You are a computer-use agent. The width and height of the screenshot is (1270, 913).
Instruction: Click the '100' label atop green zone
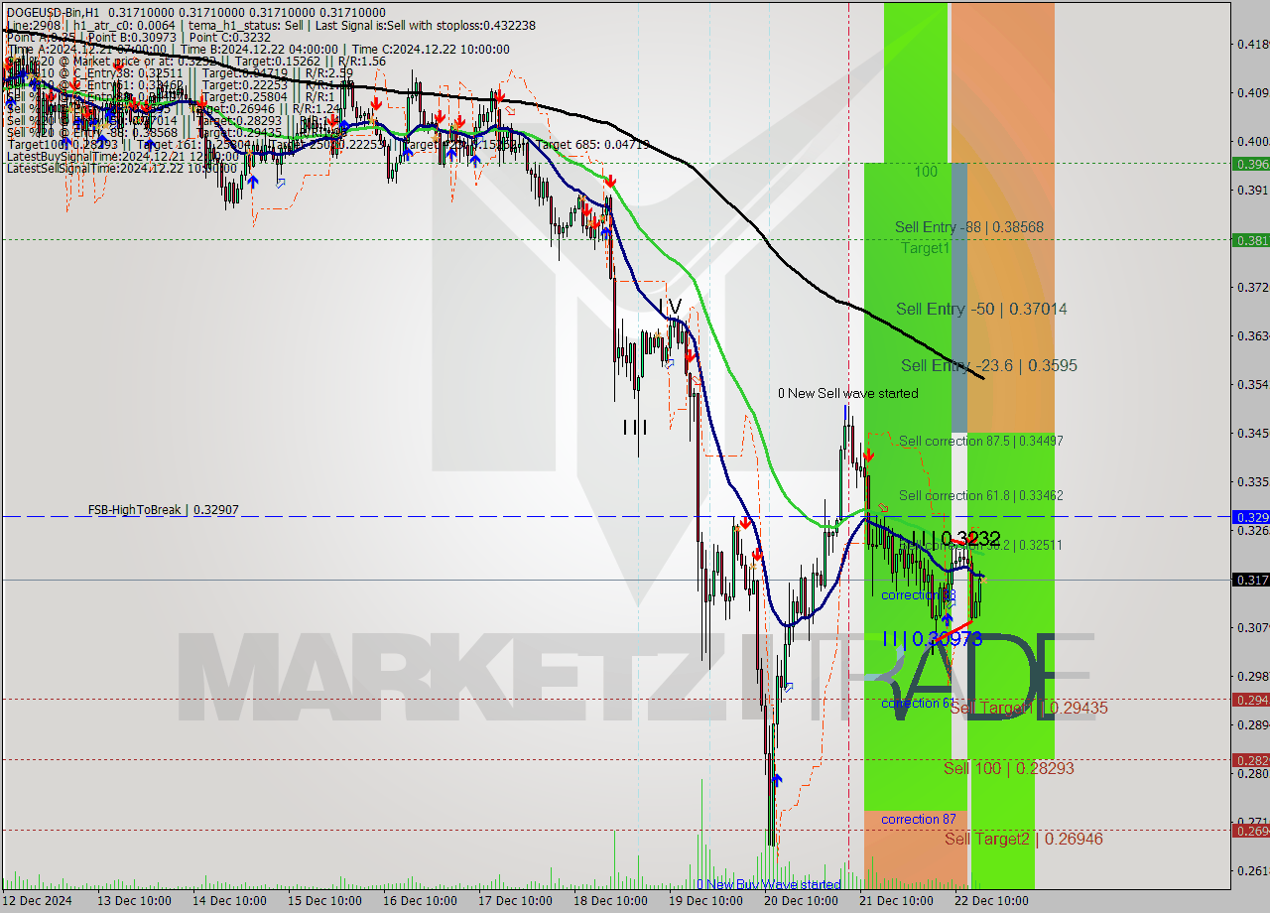(x=925, y=172)
